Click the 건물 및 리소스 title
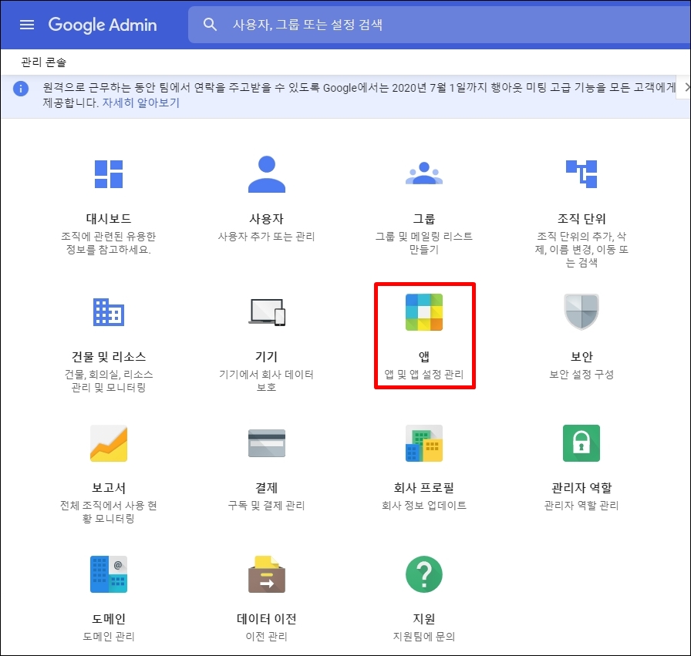The height and width of the screenshot is (656, 691). click(x=109, y=356)
